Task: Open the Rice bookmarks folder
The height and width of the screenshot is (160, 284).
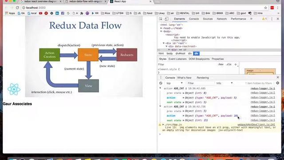Action: pyautogui.click(x=106, y=13)
